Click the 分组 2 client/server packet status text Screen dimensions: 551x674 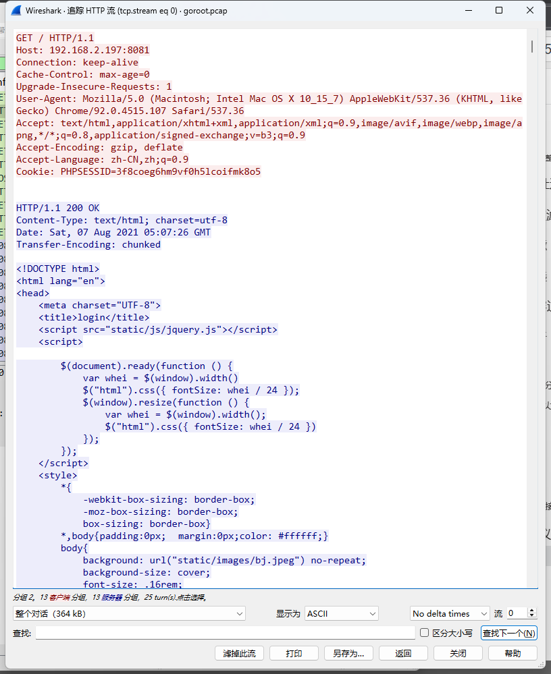109,597
